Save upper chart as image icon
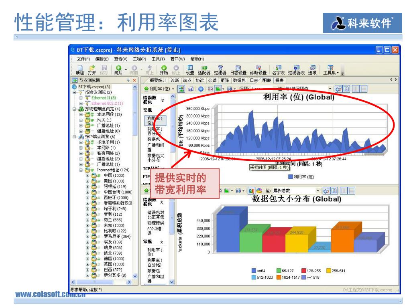Viewport: 411px width, 308px height. tap(181, 89)
